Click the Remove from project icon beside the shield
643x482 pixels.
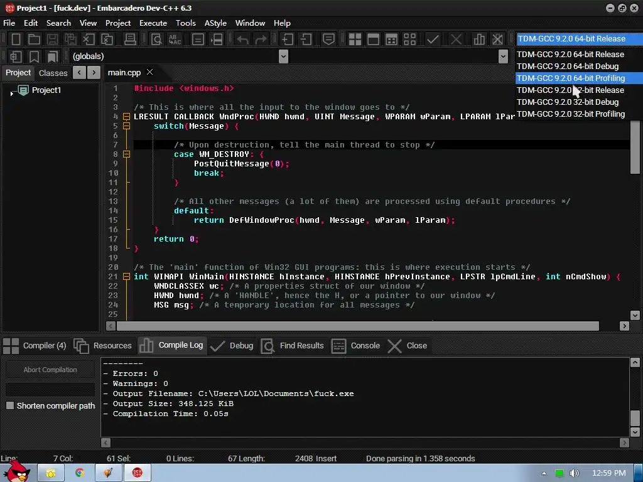tap(306, 40)
